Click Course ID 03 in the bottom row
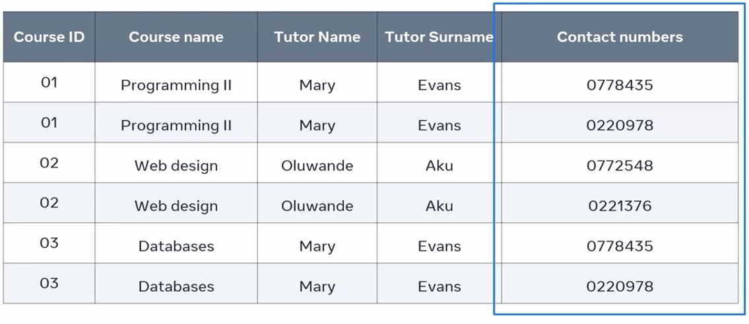Screen dimensions: 749x324 pyautogui.click(x=49, y=283)
